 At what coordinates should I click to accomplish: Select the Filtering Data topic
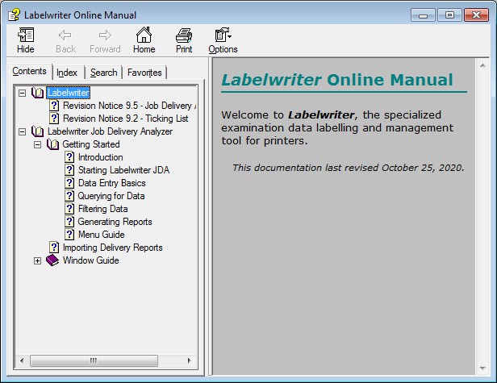point(102,209)
